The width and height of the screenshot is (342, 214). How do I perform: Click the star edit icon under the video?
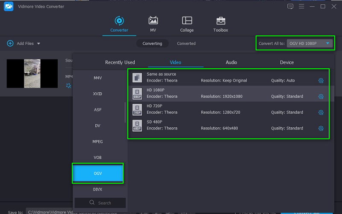tap(68, 85)
